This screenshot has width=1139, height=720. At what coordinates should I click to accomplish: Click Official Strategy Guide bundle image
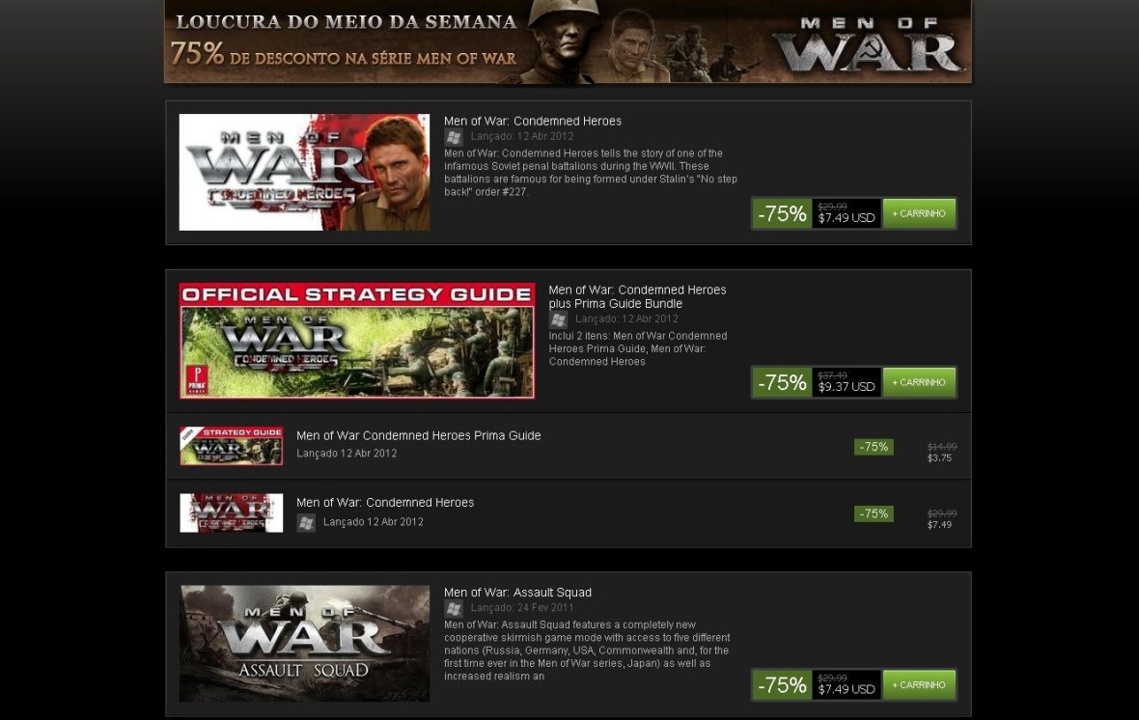[357, 341]
